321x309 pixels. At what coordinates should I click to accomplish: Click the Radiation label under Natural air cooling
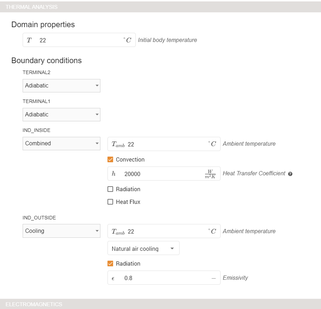pos(128,264)
